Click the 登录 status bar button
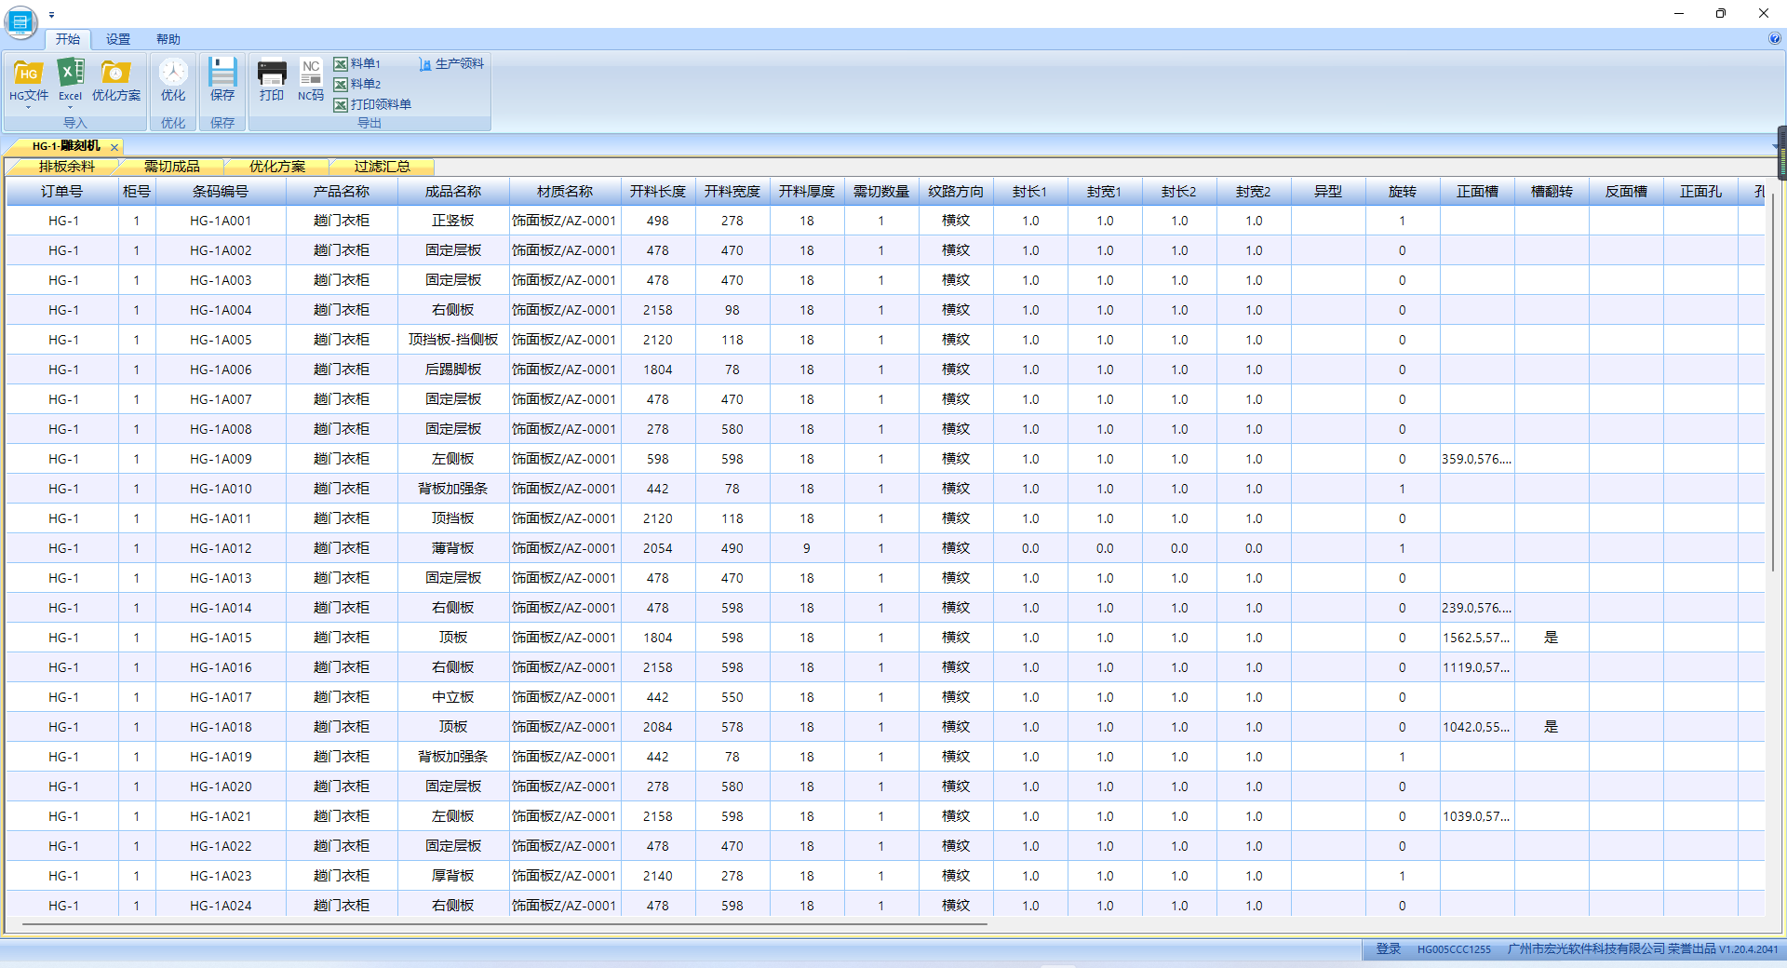 pyautogui.click(x=1389, y=949)
